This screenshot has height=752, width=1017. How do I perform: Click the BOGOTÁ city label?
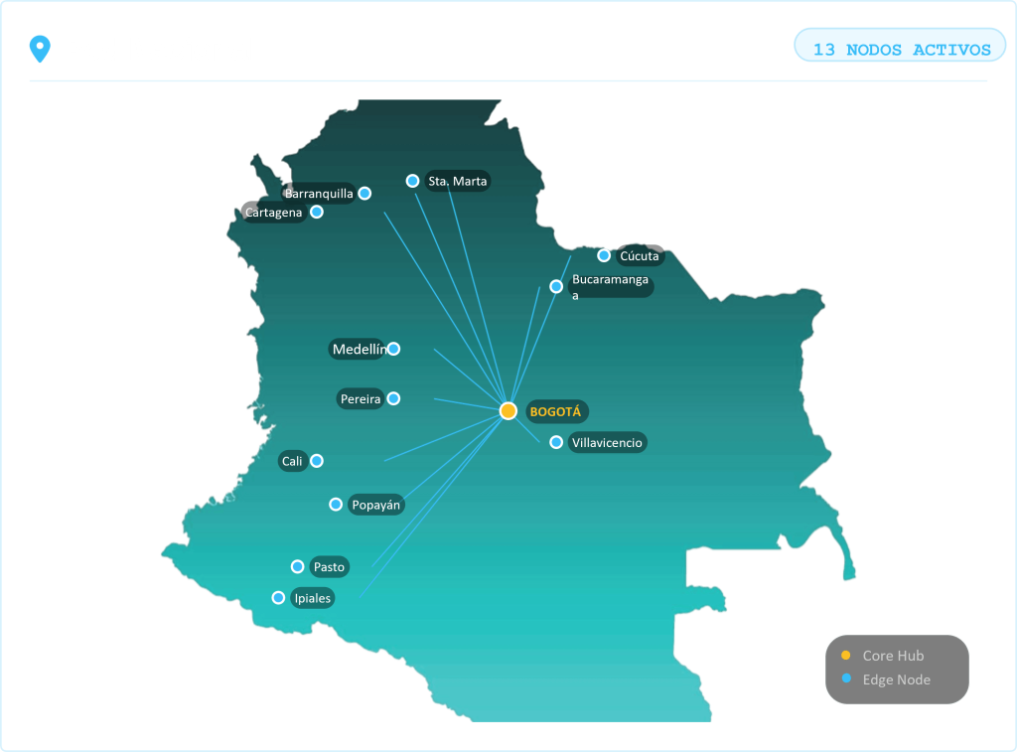click(554, 411)
